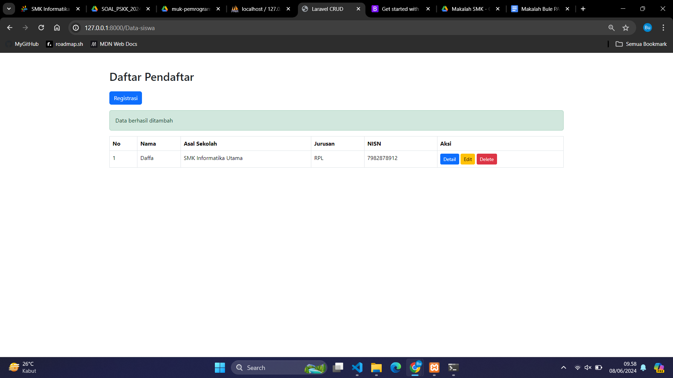Go back to the previous page
Image resolution: width=673 pixels, height=378 pixels.
10,28
